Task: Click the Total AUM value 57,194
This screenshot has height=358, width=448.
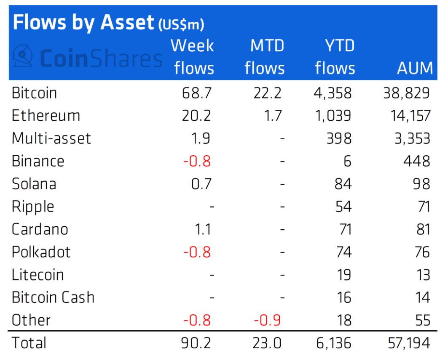Action: (x=409, y=343)
